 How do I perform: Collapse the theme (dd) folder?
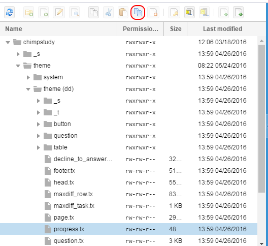[x=28, y=89]
